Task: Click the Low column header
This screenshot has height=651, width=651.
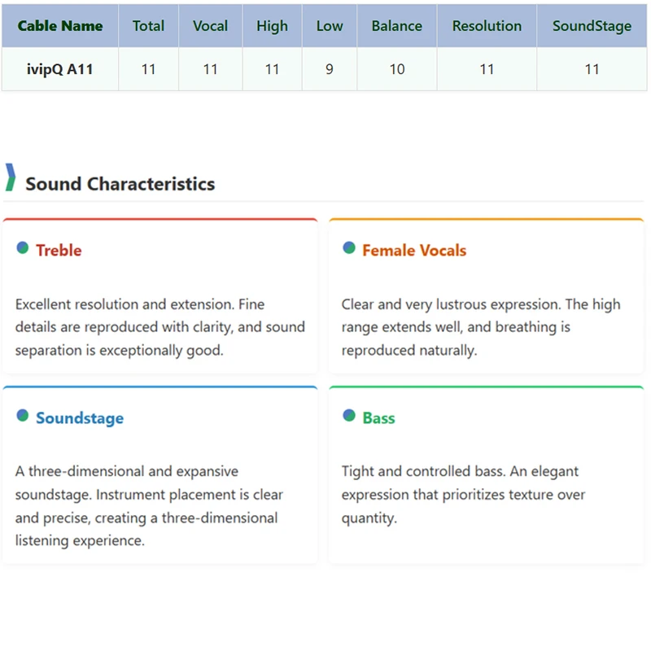Action: 329,26
